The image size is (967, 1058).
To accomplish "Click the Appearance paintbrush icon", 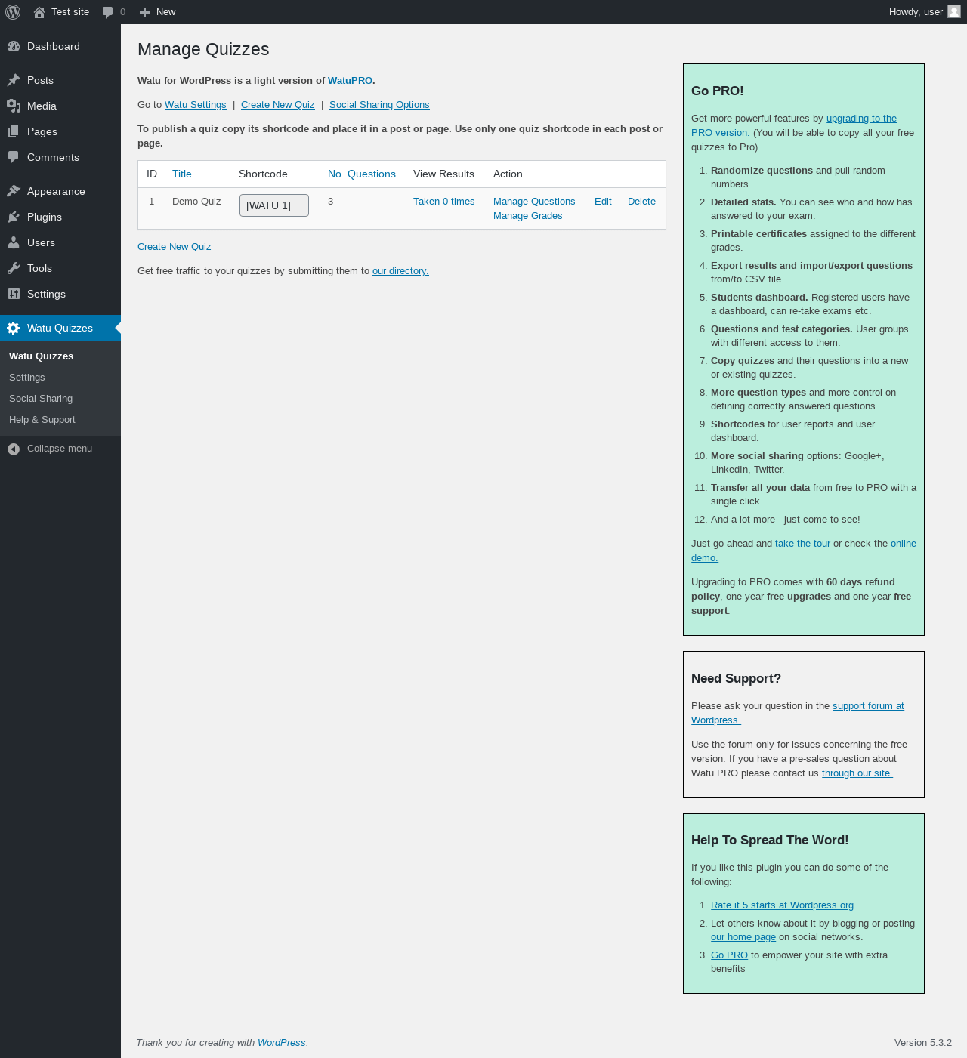I will pyautogui.click(x=14, y=191).
